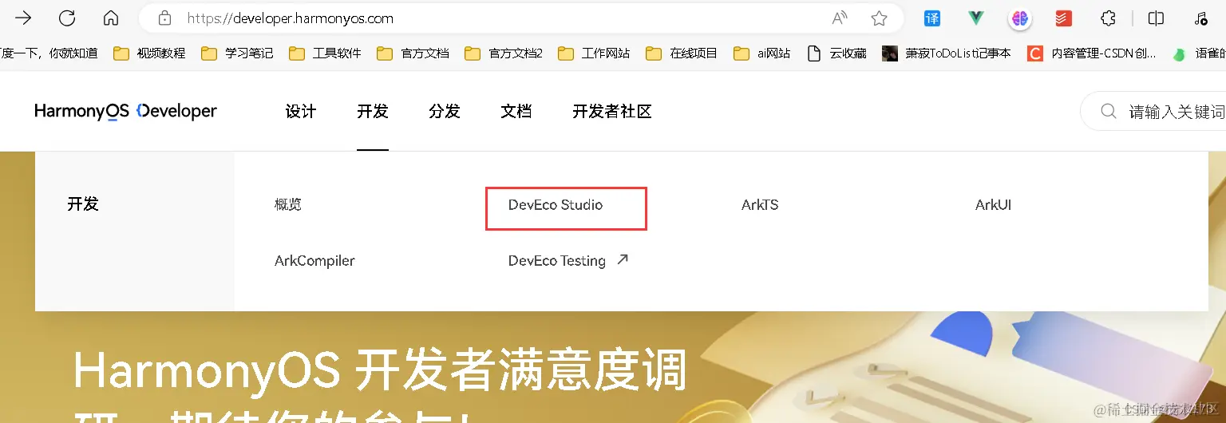Toggle split screen browser icon
This screenshot has width=1226, height=423.
[x=1156, y=18]
